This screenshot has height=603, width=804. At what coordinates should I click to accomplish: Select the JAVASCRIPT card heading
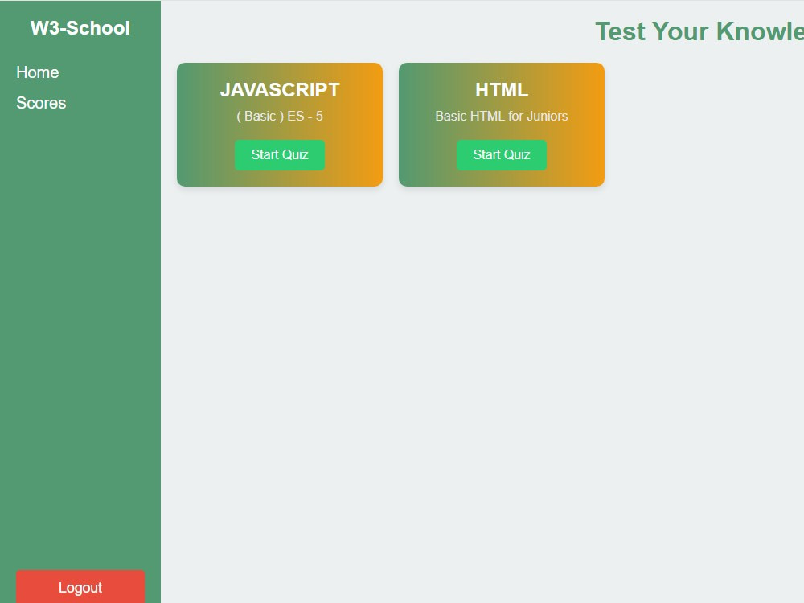click(x=280, y=90)
